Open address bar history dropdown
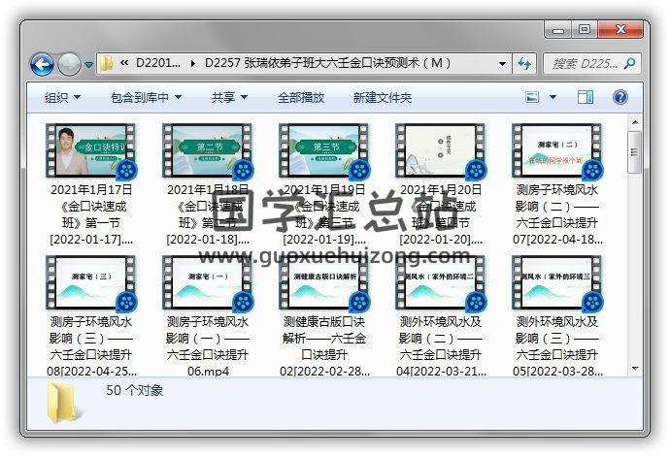 [x=503, y=64]
